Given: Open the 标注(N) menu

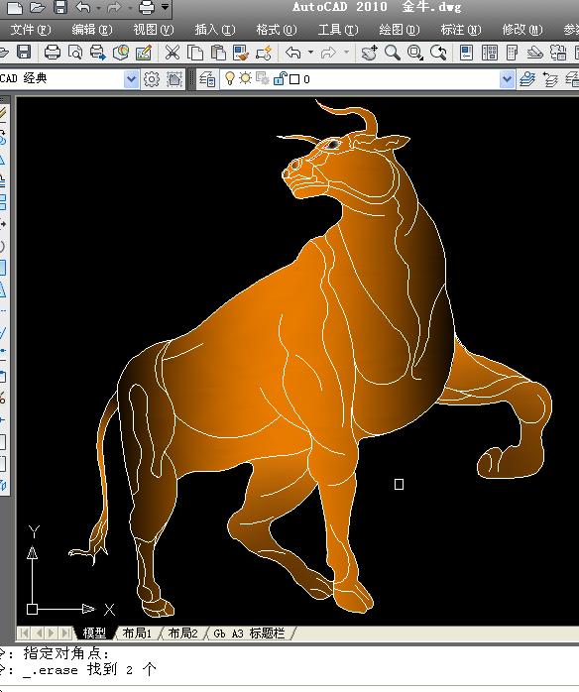Looking at the screenshot, I should 461,30.
